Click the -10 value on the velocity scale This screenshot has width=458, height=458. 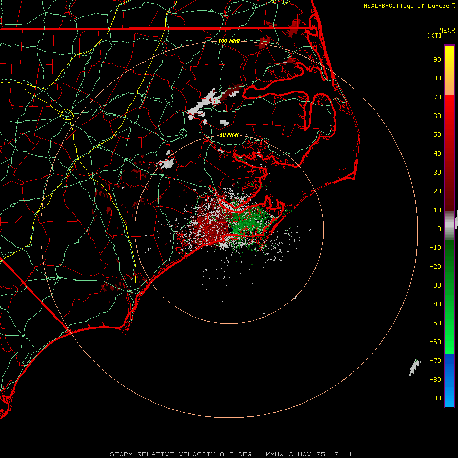pos(435,248)
